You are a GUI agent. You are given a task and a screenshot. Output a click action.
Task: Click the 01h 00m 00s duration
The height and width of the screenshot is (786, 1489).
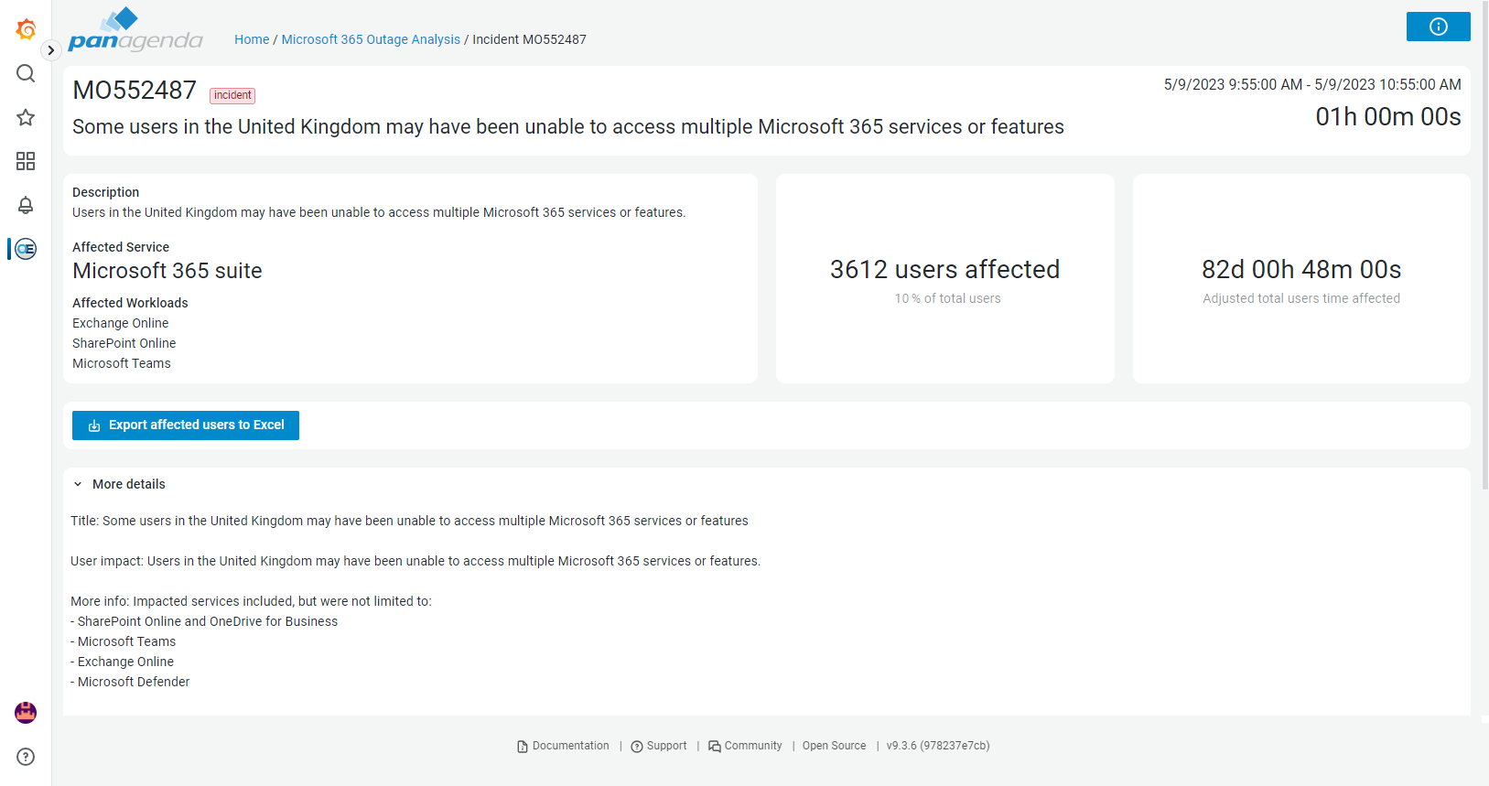(x=1388, y=117)
